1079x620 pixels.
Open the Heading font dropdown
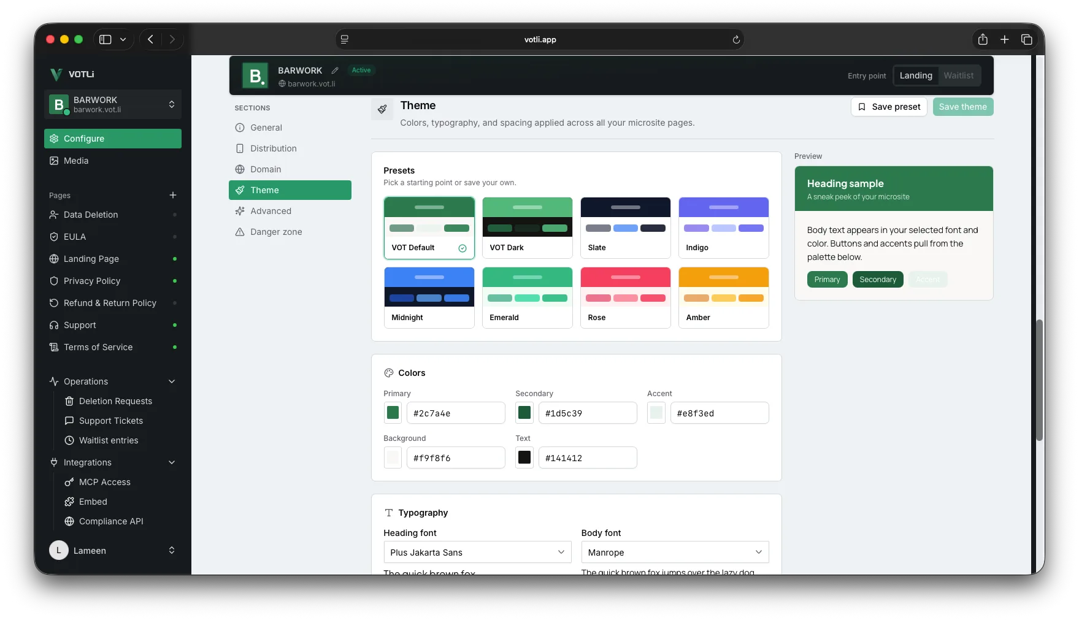tap(477, 552)
